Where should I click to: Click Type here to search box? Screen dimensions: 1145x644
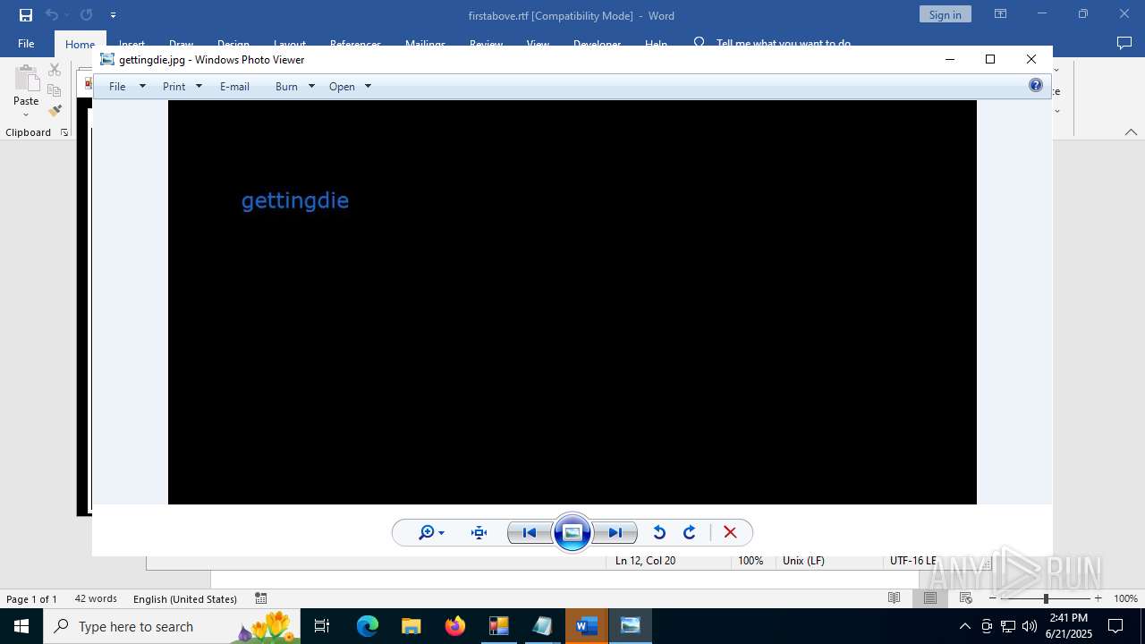coord(172,626)
